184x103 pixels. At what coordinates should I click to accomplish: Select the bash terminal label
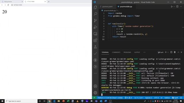(160, 52)
